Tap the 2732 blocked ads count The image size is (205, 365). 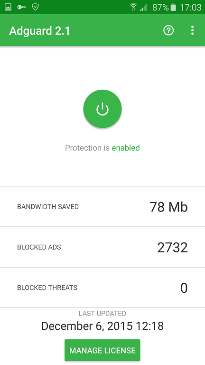[x=172, y=248]
